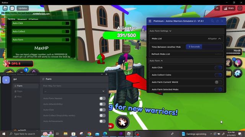Open the purple app icon on taskbar

point(121,134)
